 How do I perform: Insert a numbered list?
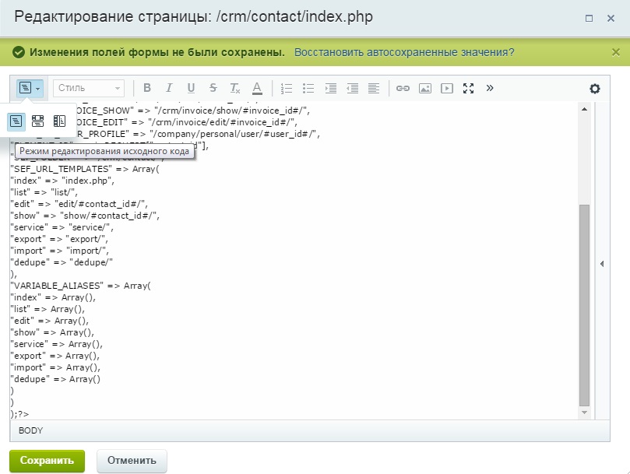tap(287, 89)
